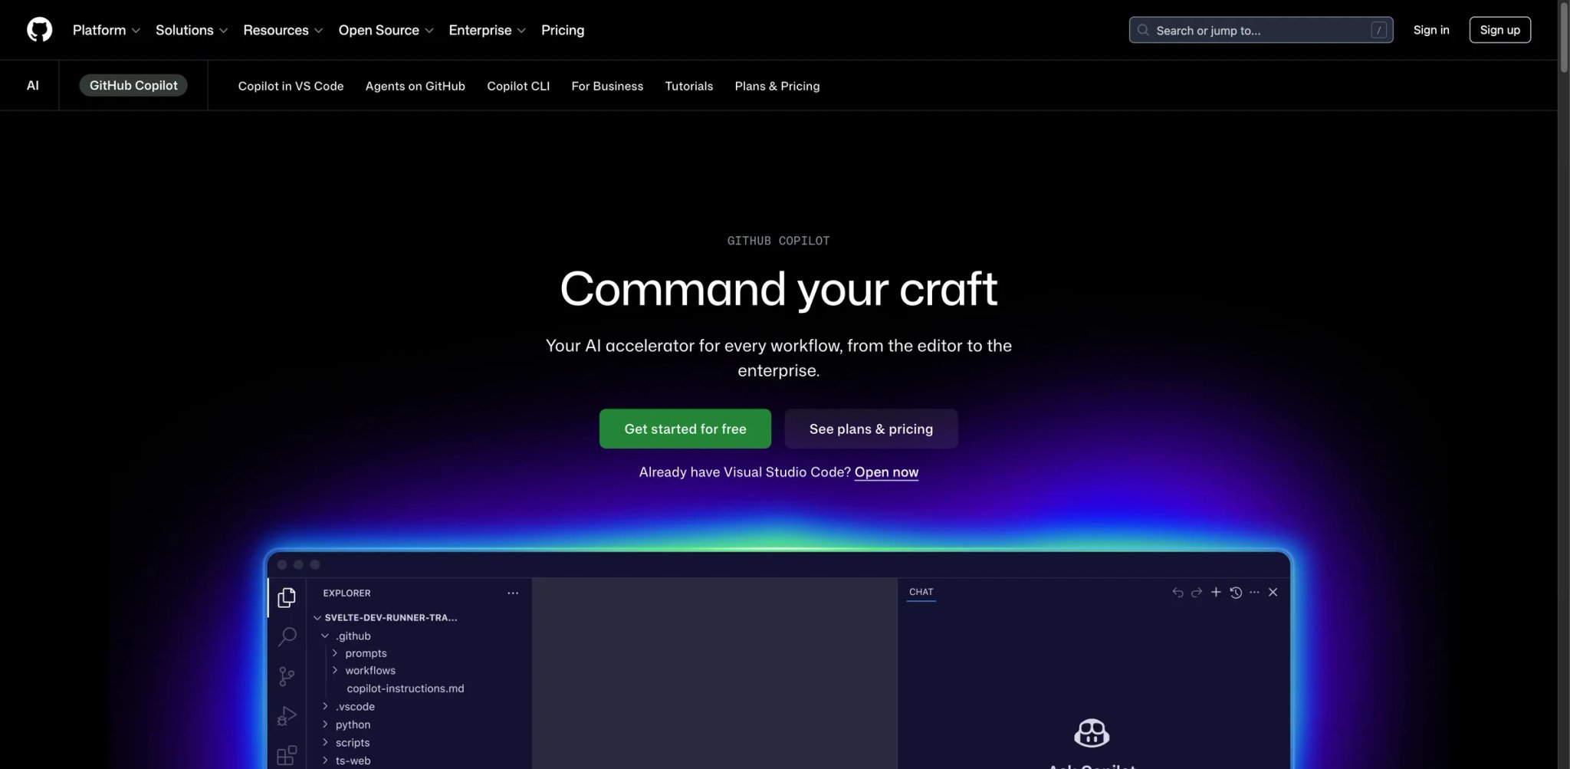This screenshot has height=769, width=1570.
Task: Click the page's vertical scrollbar thumb
Action: click(1564, 37)
